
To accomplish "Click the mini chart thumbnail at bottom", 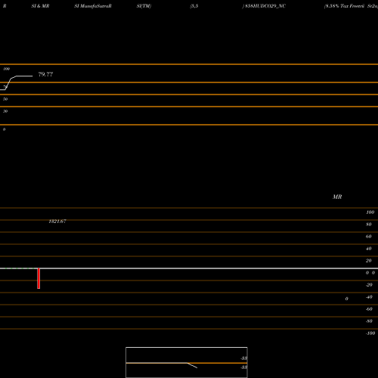I will point(187,362).
